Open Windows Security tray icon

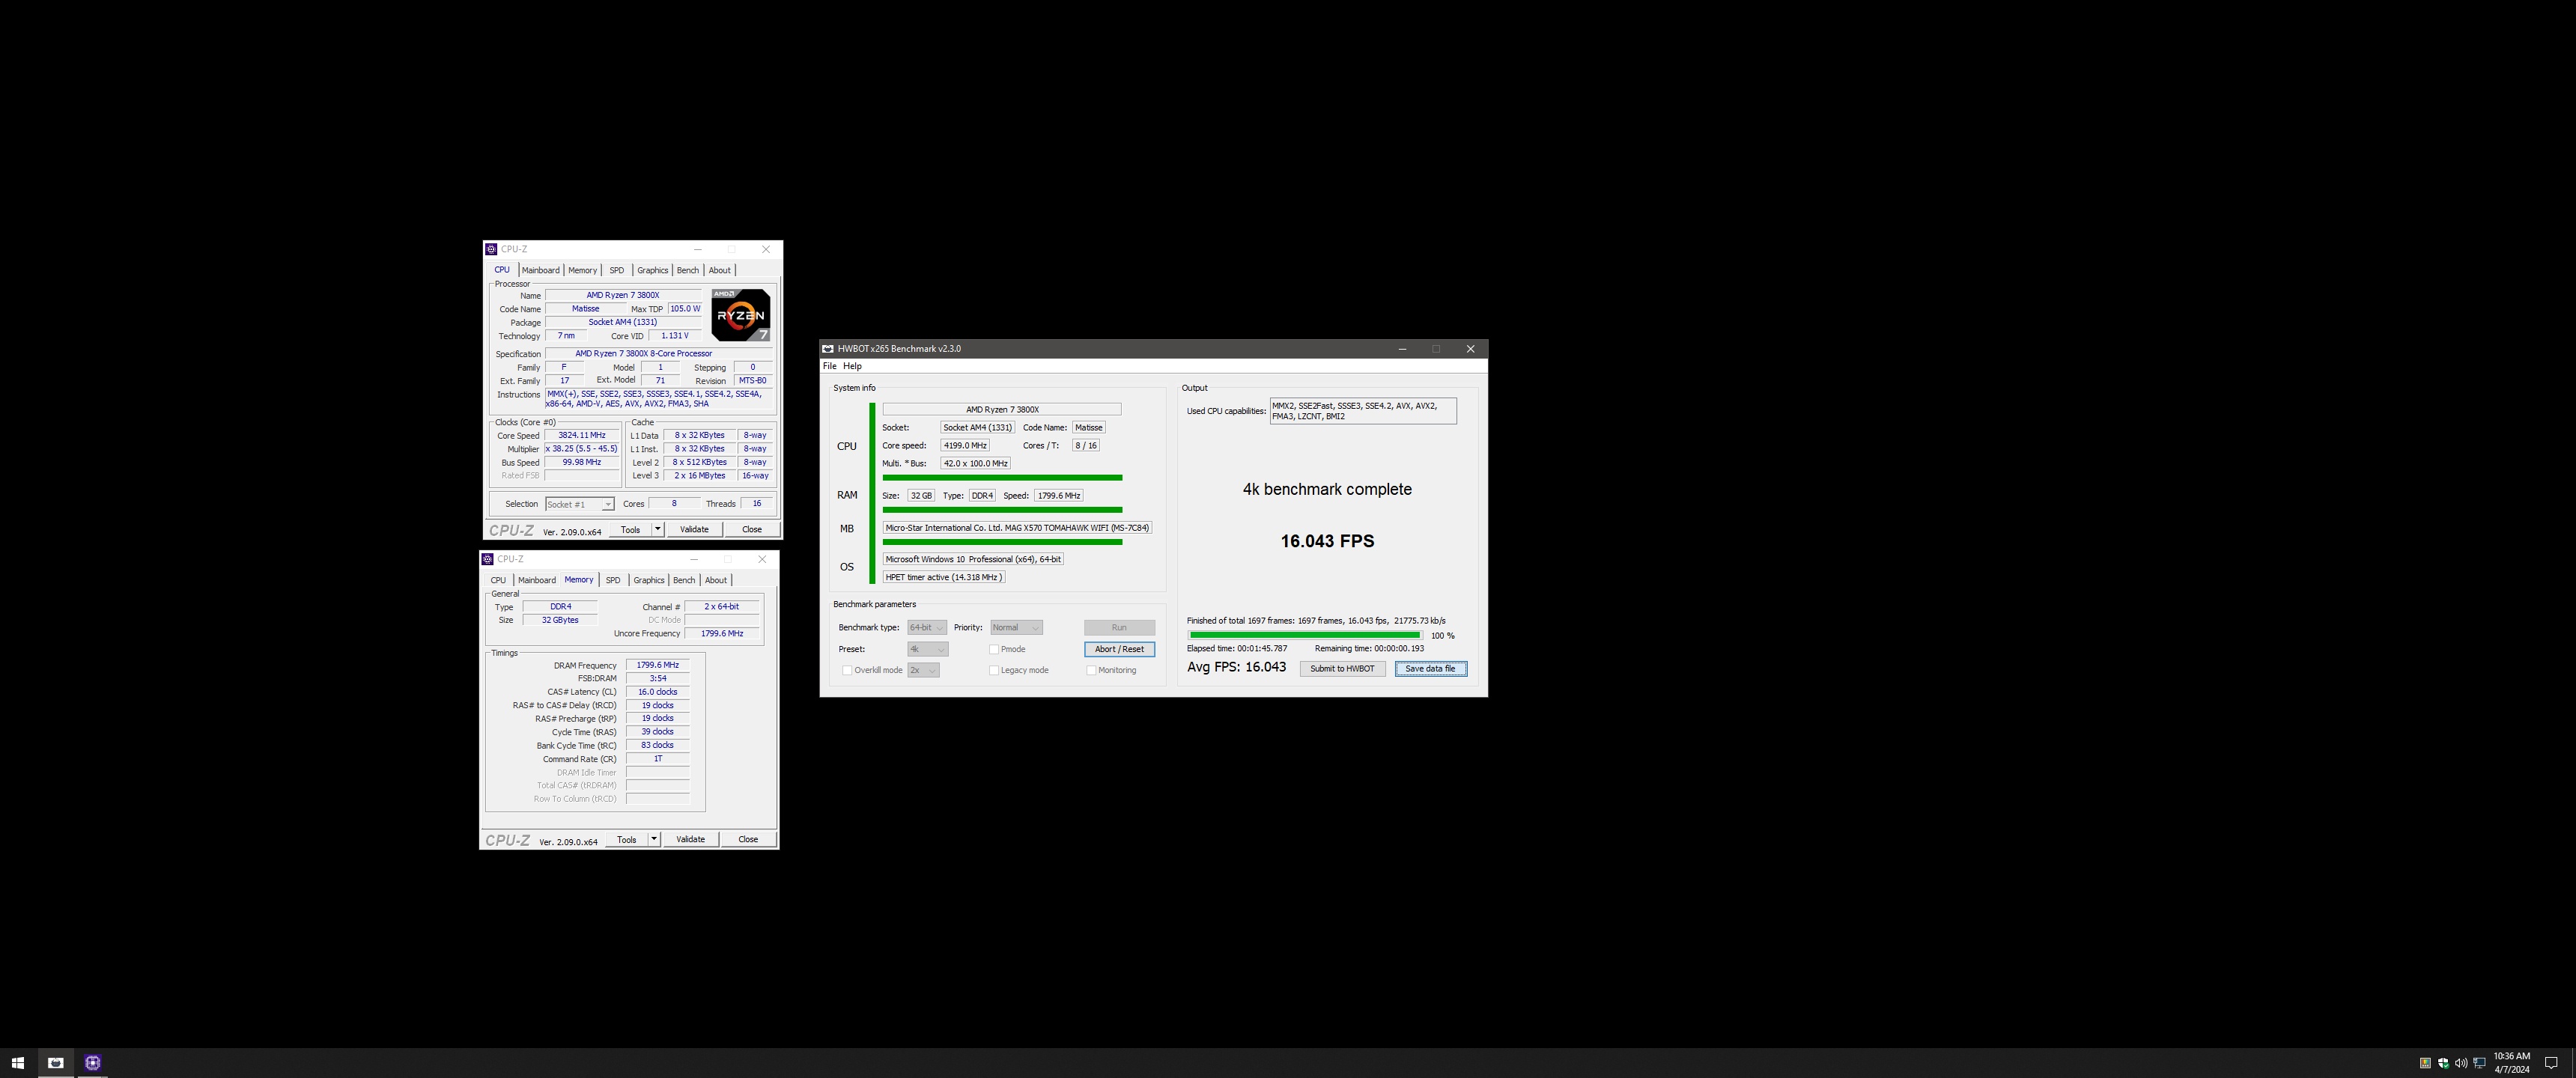2443,1063
